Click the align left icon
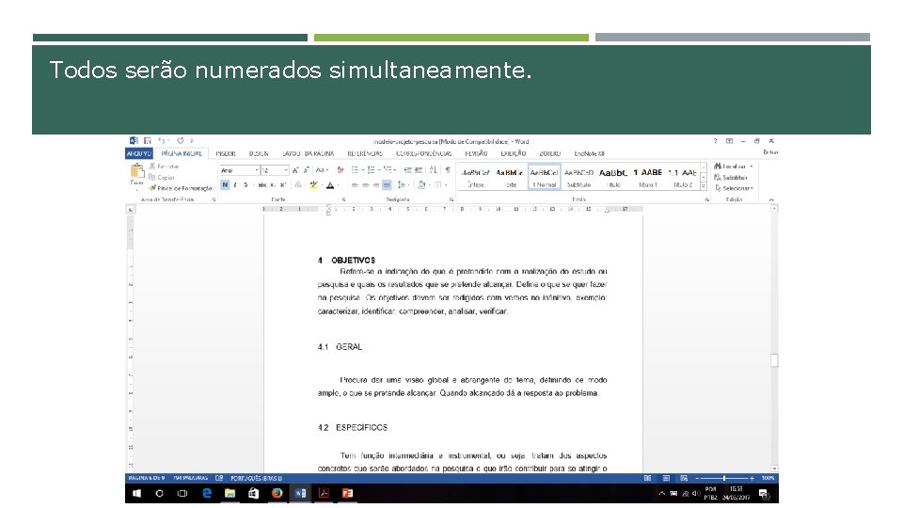 point(355,185)
